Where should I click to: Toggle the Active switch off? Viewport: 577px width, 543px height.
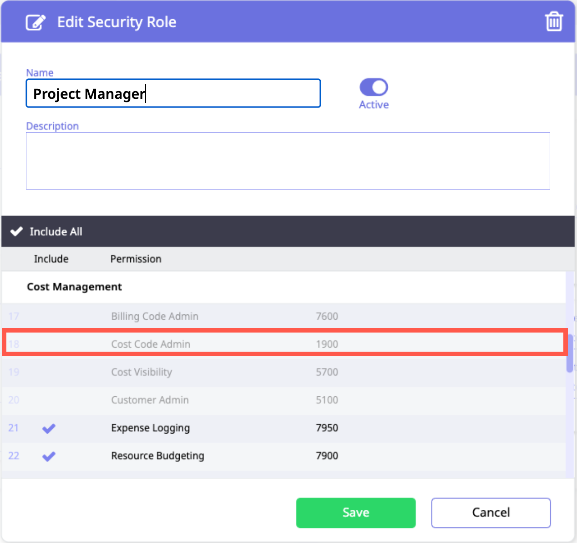tap(374, 87)
